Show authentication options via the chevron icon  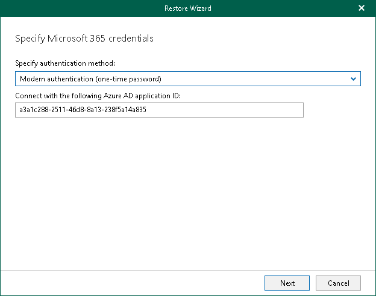(x=353, y=79)
